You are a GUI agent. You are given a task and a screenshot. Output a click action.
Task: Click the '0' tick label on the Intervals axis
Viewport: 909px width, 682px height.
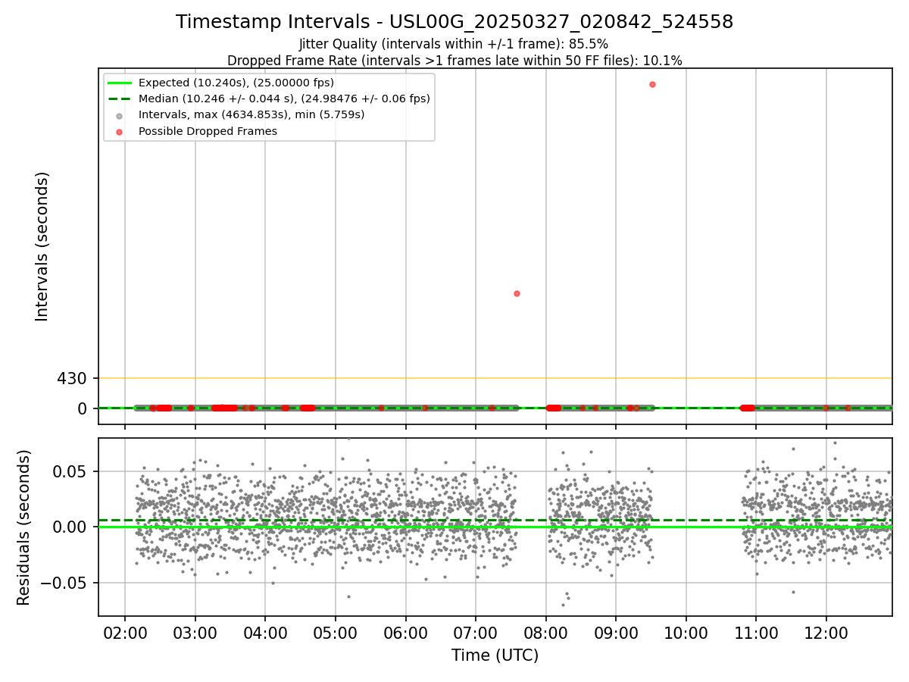tap(83, 408)
